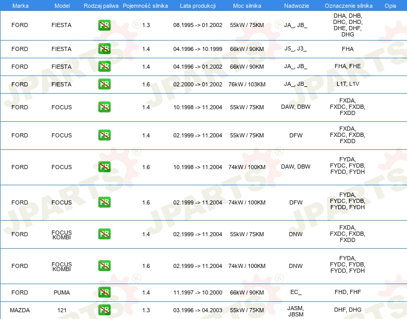Click date range 08.1995 -> 01.2002
This screenshot has height=319, width=407.
point(198,25)
